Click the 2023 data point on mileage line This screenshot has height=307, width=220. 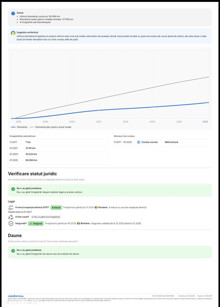click(x=152, y=107)
